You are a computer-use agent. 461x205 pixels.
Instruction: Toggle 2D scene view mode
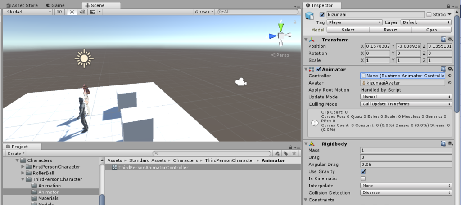point(60,12)
